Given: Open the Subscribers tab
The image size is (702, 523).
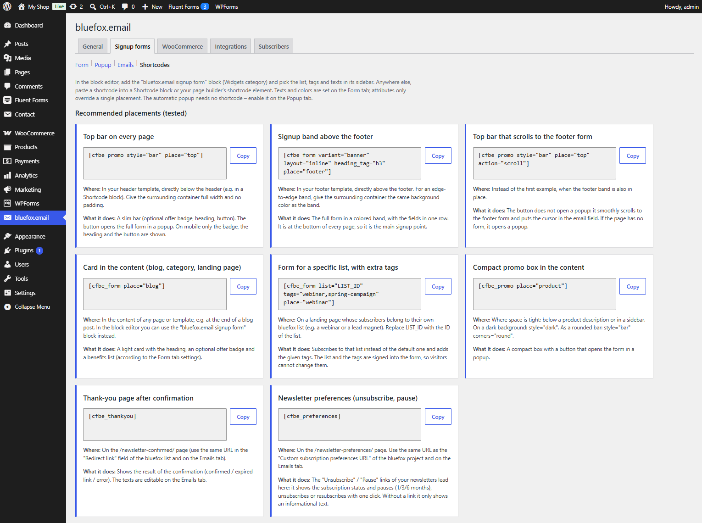Looking at the screenshot, I should point(273,46).
